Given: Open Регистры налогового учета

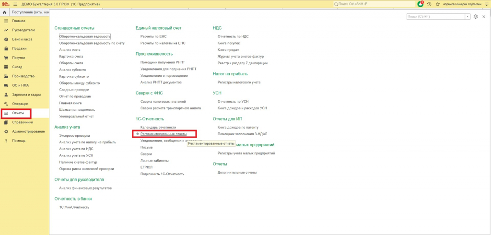Looking at the screenshot, I should (x=239, y=82).
